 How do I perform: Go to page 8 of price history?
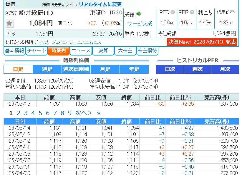click(62, 113)
